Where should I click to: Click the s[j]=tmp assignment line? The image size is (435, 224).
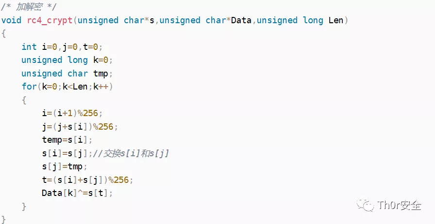[x=65, y=166]
